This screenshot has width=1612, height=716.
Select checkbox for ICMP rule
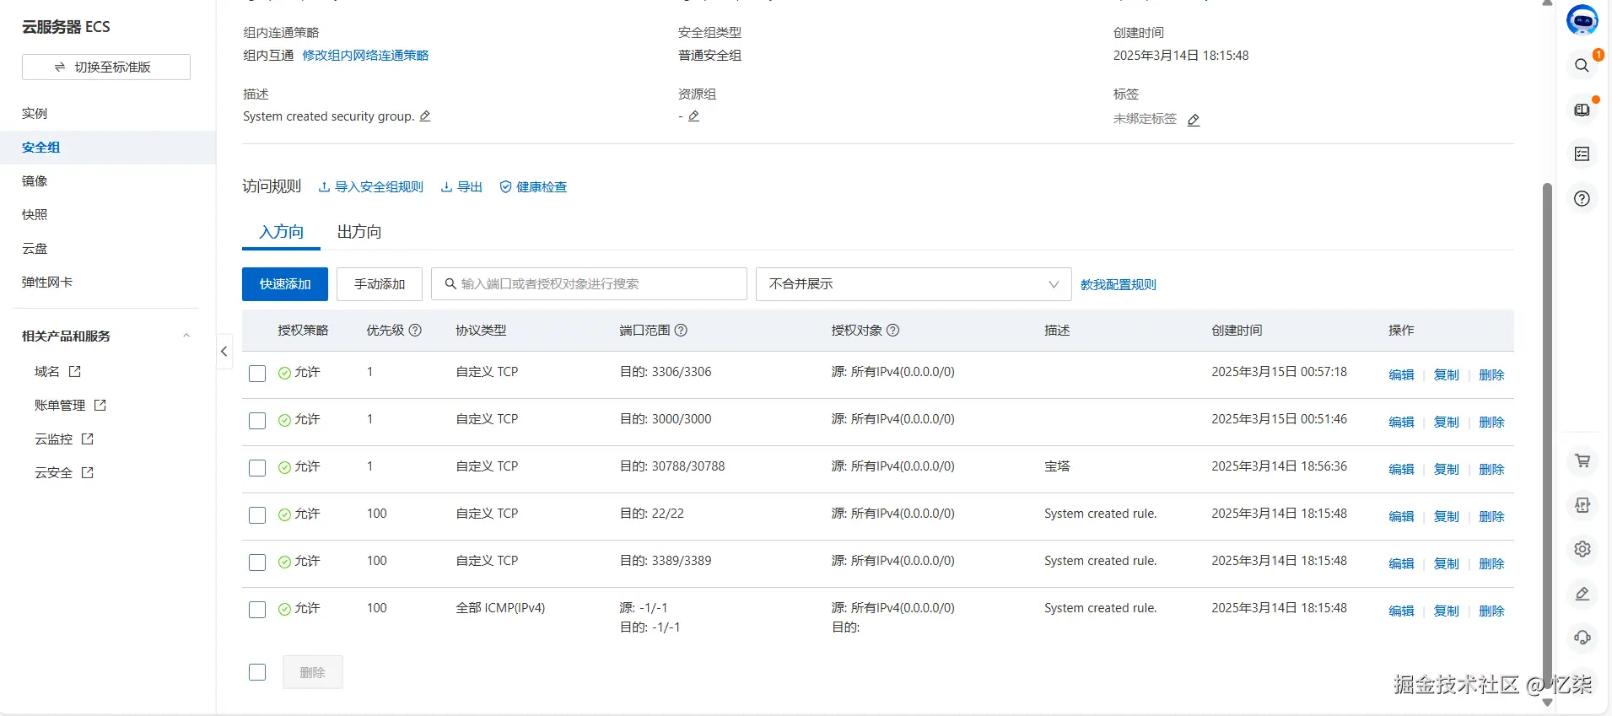click(257, 610)
